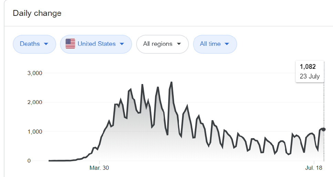
Task: Click the highest peak of the chart line
Action: coord(172,82)
